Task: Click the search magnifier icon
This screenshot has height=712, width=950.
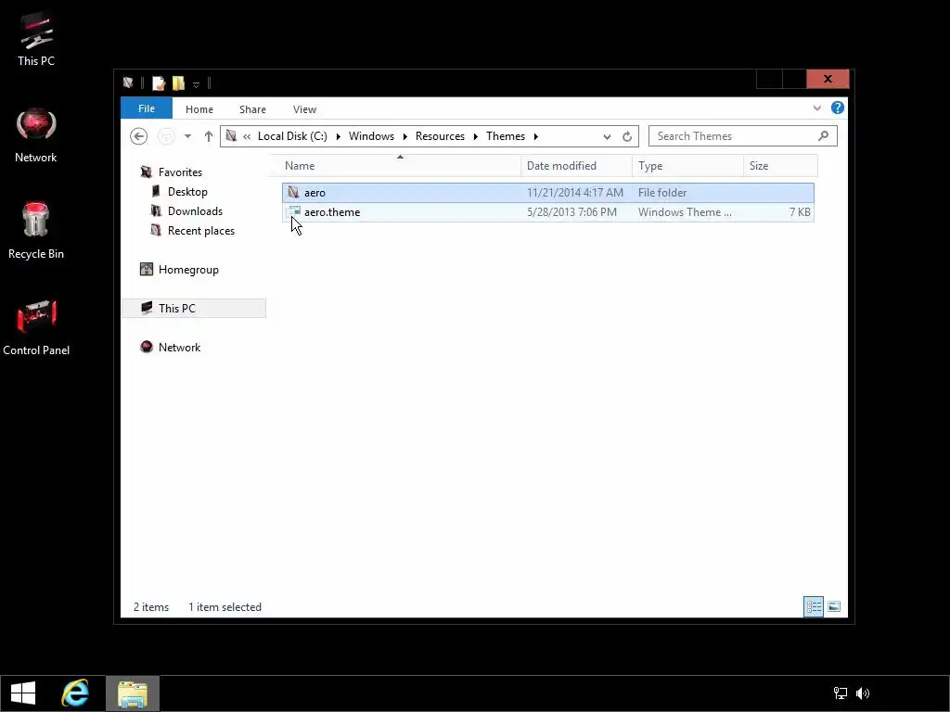Action: tap(824, 135)
